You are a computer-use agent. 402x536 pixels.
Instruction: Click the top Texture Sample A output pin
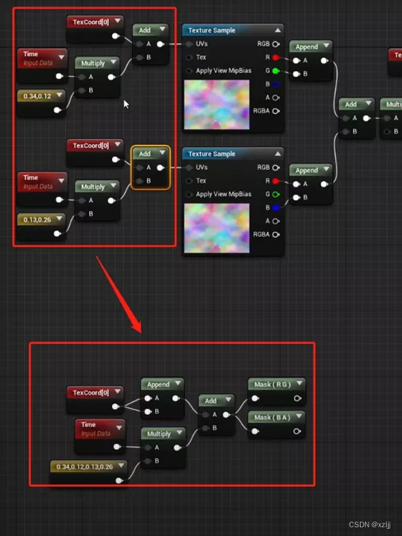tap(276, 98)
